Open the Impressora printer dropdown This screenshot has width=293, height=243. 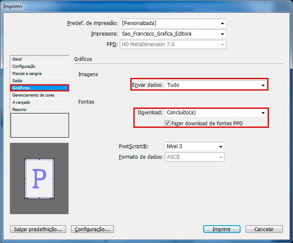click(173, 34)
